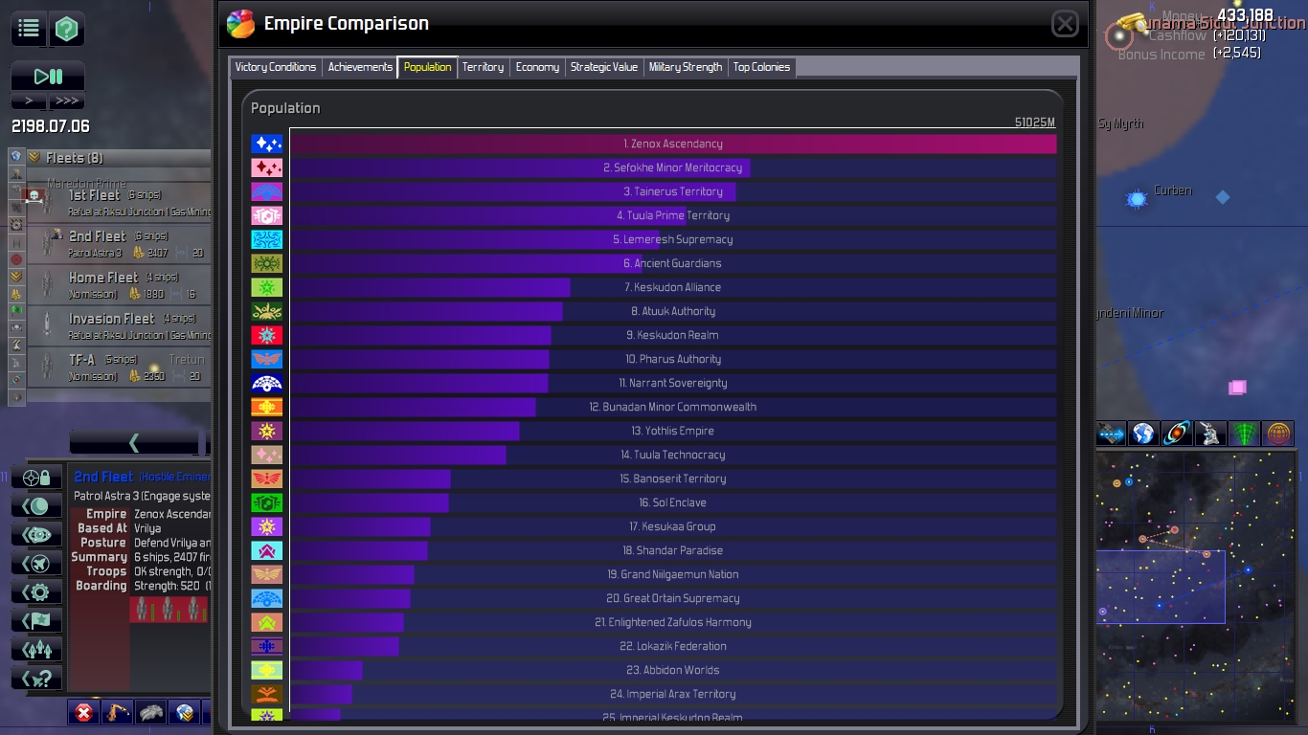
Task: Click the Sefokhe Minor Meritocracy population bar
Action: coord(673,167)
